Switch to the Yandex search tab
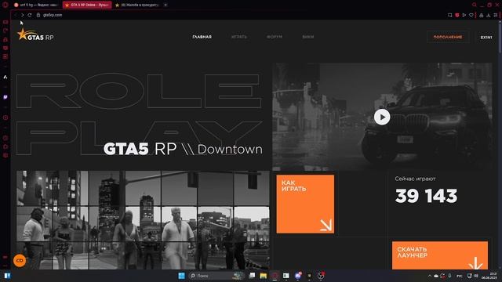 point(36,5)
